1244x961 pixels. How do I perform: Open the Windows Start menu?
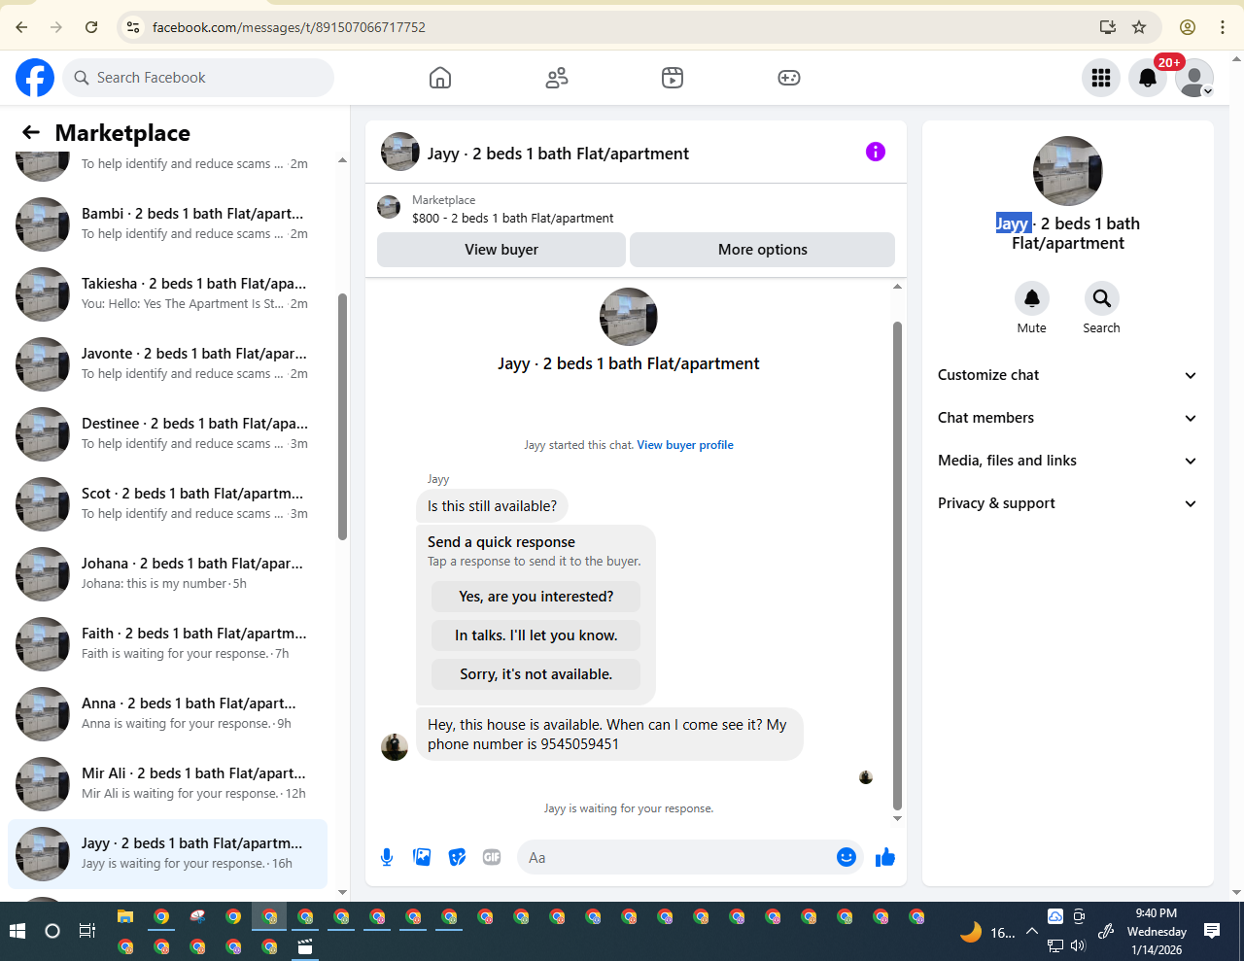pos(17,931)
